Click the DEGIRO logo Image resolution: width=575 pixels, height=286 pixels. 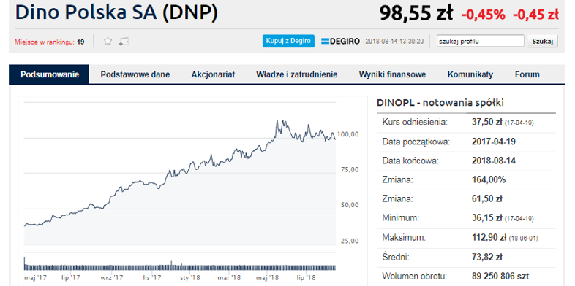(x=340, y=41)
